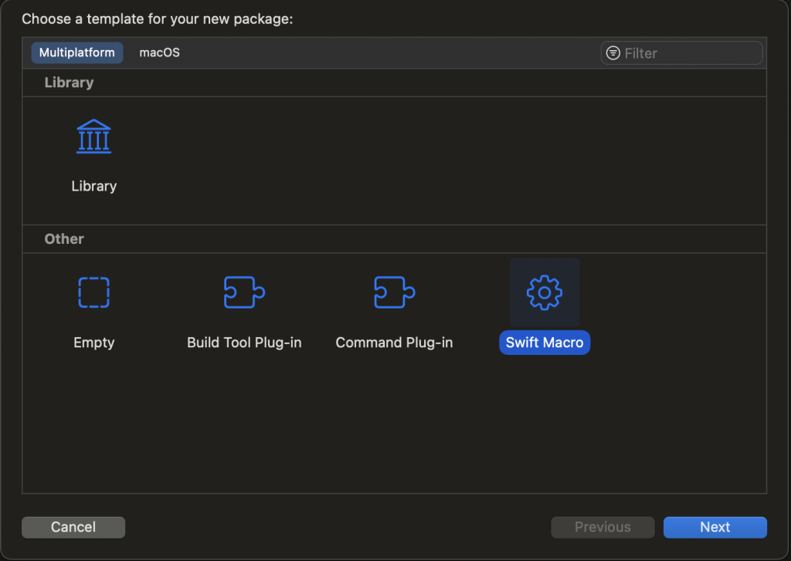This screenshot has width=791, height=561.
Task: Select the Library template columns icon
Action: pos(93,137)
